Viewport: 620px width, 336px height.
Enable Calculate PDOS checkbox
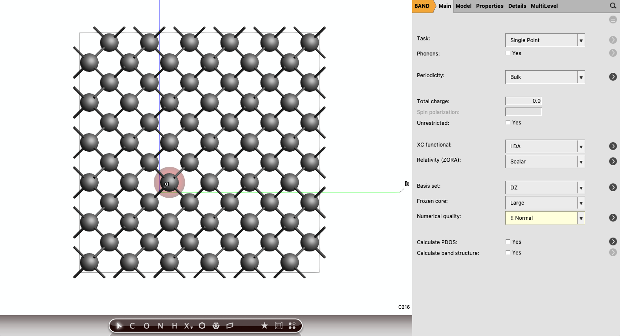click(x=508, y=242)
